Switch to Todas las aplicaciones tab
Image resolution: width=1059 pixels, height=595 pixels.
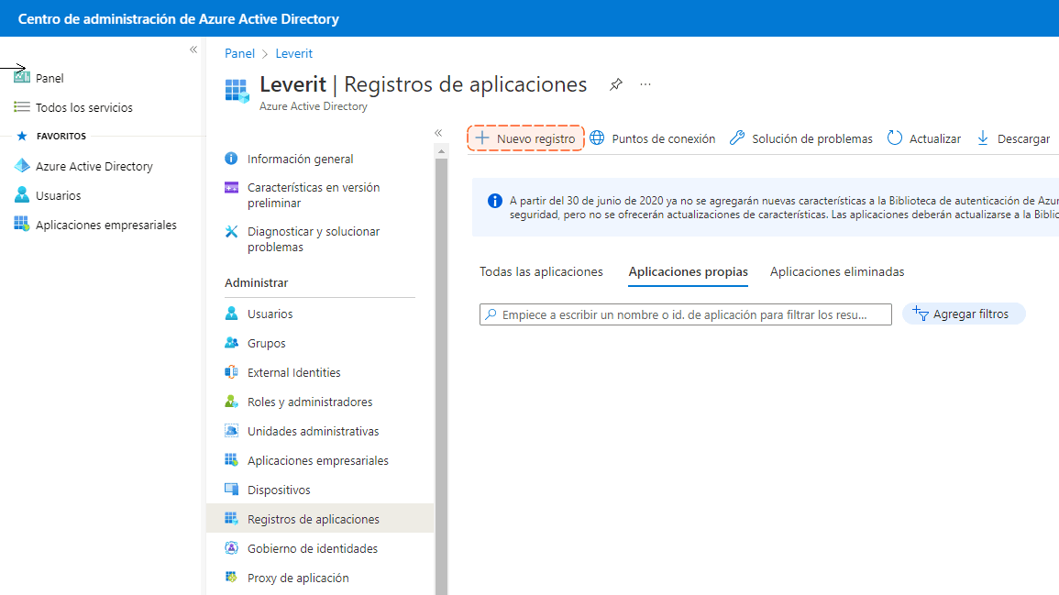[541, 271]
